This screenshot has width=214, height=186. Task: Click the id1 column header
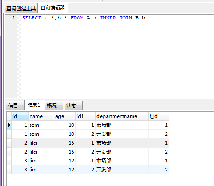point(86,116)
